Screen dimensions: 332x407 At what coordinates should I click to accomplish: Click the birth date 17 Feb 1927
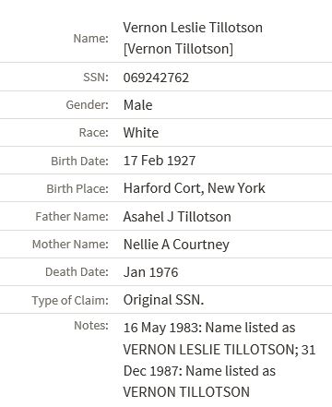click(160, 161)
